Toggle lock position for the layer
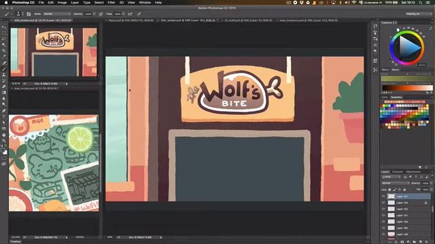 pyautogui.click(x=400, y=190)
